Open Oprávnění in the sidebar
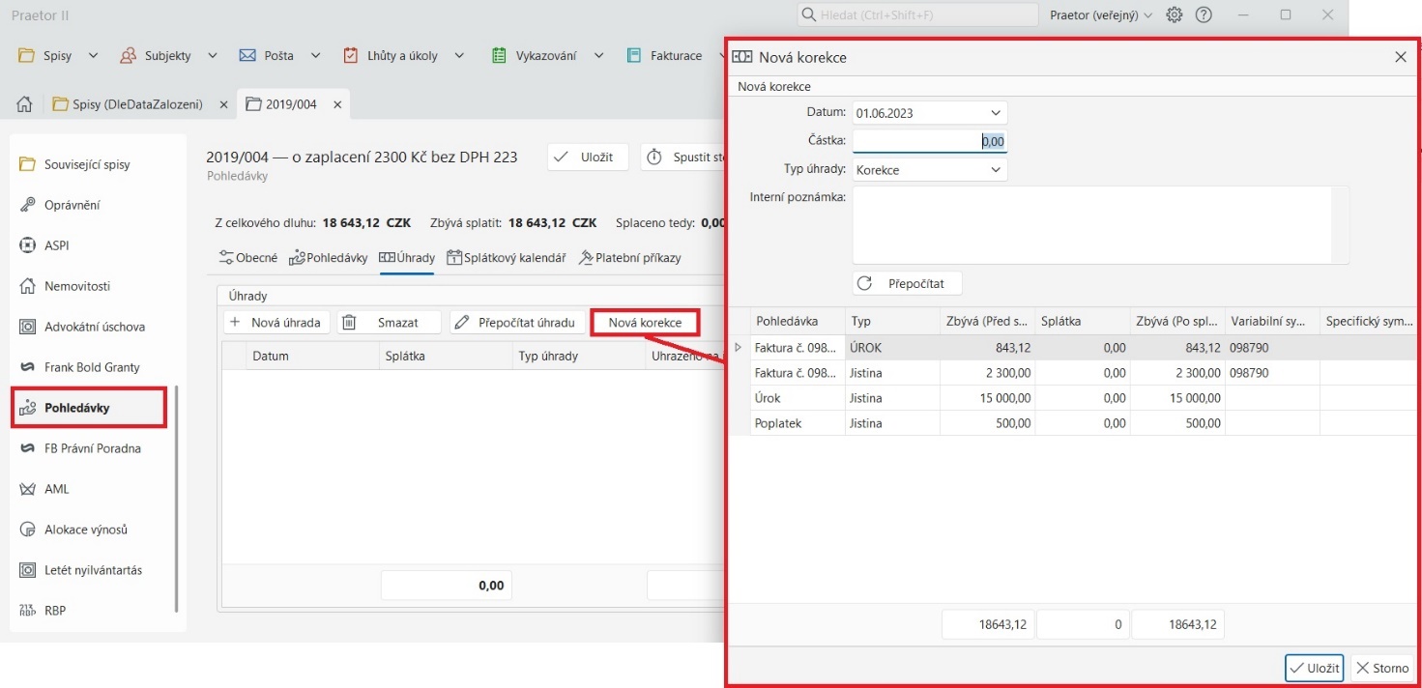The image size is (1422, 688). click(72, 205)
